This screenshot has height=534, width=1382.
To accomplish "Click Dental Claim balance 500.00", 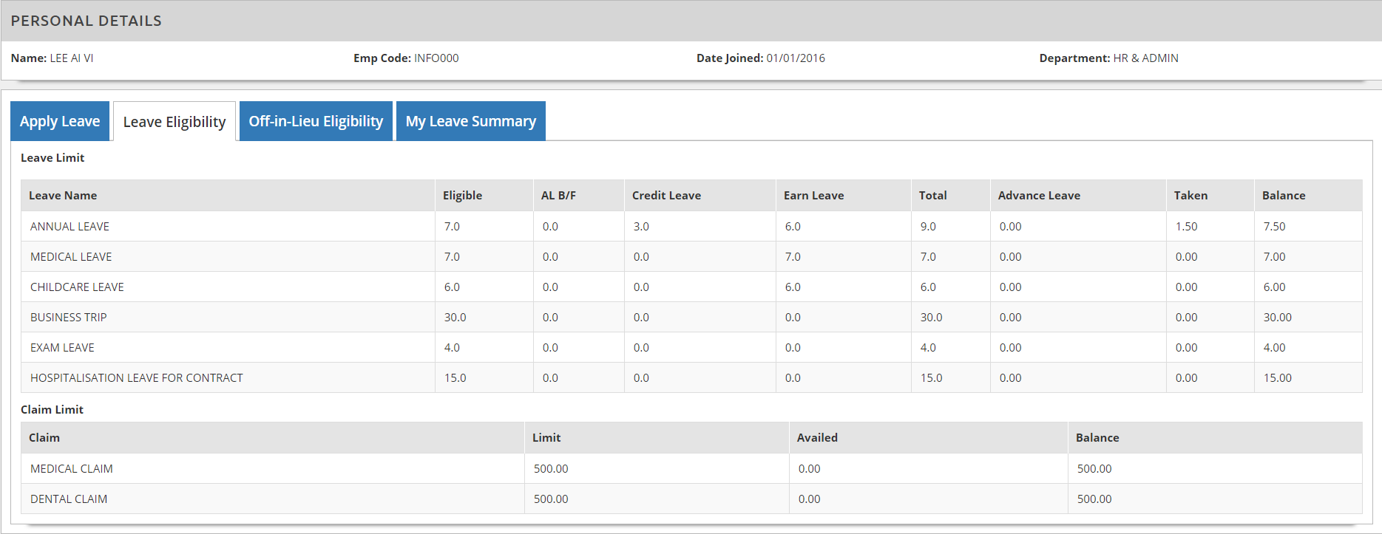I will 1094,499.
